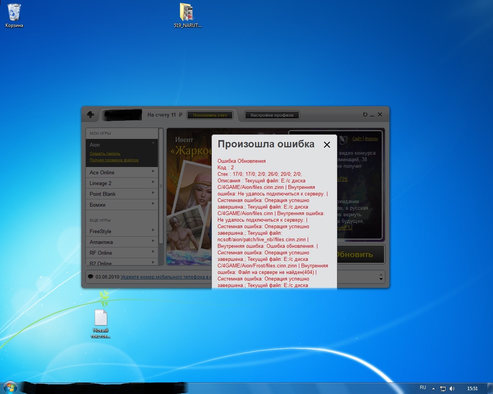Click the news link ending in 'b726'
Viewport: 493px width, 394px height.
(342, 179)
